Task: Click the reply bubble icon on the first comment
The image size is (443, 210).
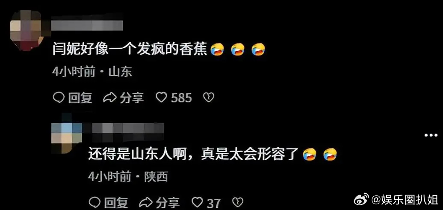Action: pos(59,98)
